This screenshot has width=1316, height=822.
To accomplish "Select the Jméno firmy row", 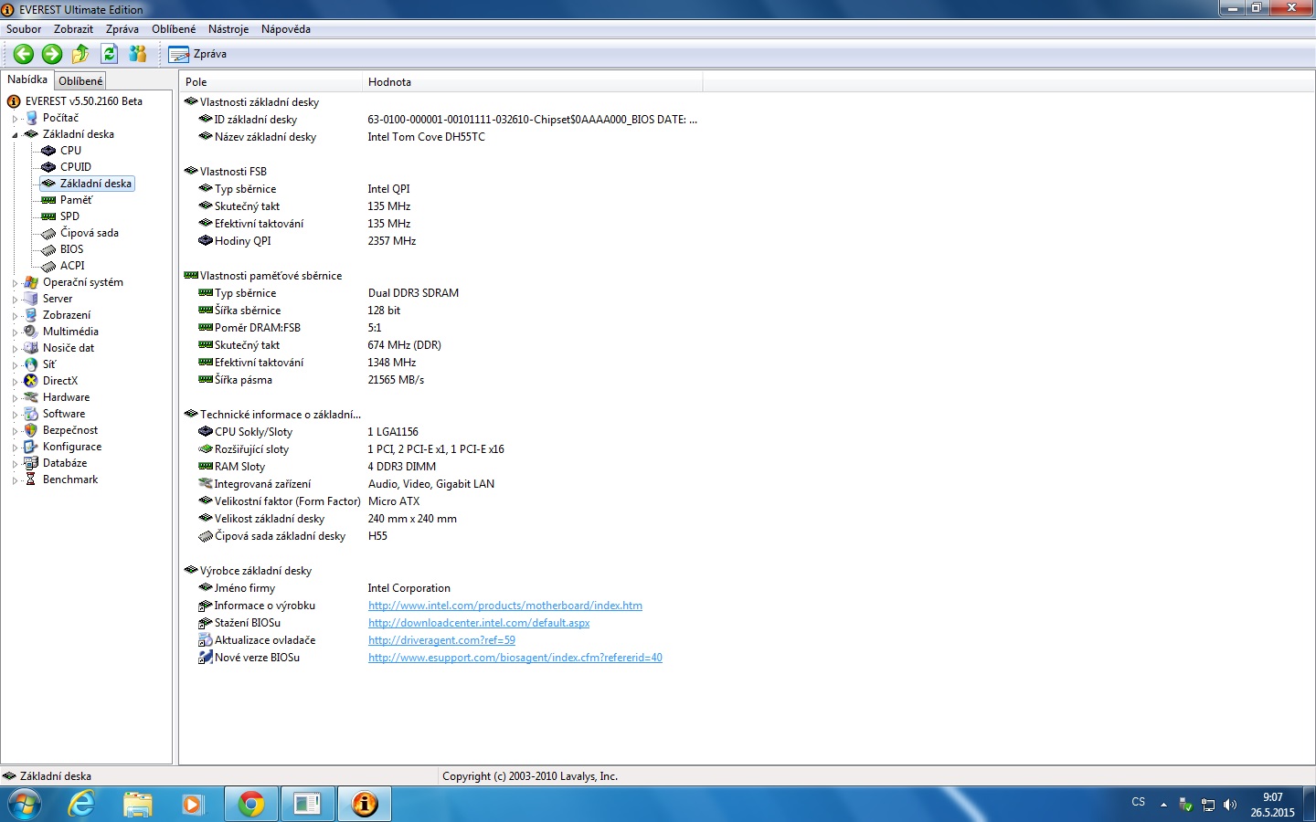I will pos(442,588).
